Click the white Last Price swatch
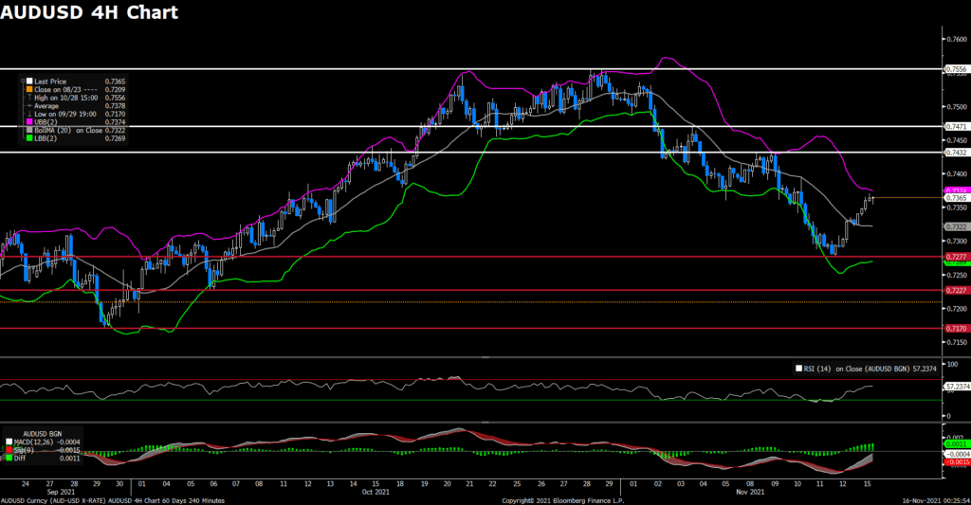This screenshot has height=505, width=971. click(29, 81)
